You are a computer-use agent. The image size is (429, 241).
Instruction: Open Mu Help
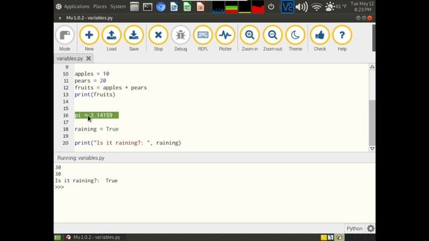coord(342,38)
